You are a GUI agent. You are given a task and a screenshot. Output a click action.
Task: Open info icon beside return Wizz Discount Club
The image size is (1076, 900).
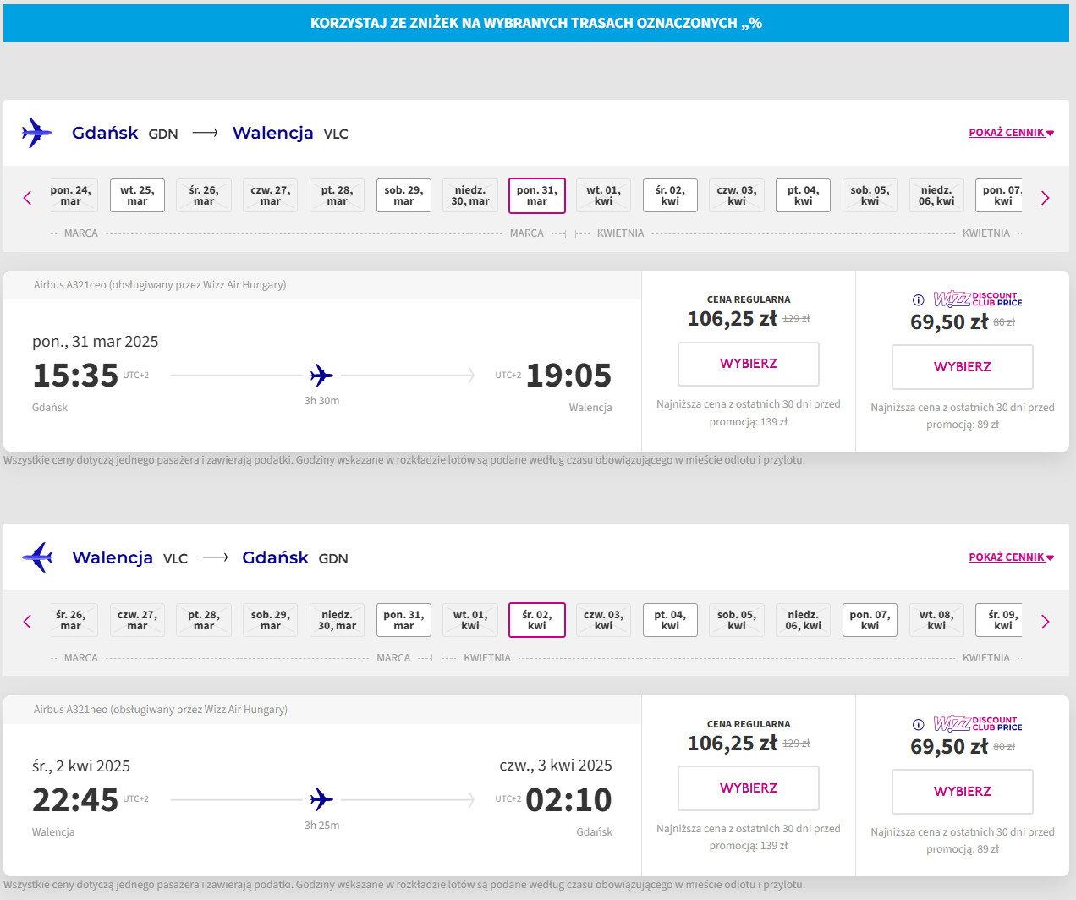pos(918,725)
